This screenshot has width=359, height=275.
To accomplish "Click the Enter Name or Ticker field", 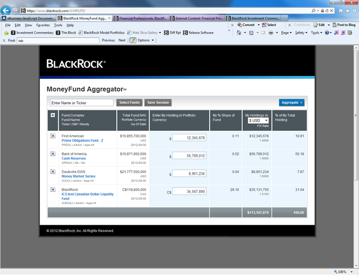I will tap(82, 103).
